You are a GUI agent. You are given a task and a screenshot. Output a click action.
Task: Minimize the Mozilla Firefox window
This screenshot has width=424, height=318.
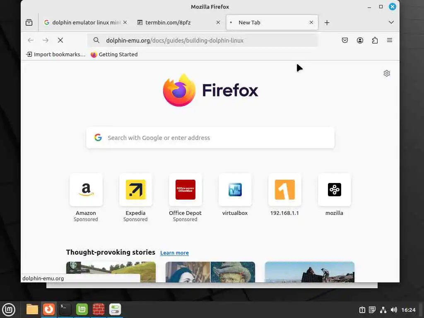(369, 7)
